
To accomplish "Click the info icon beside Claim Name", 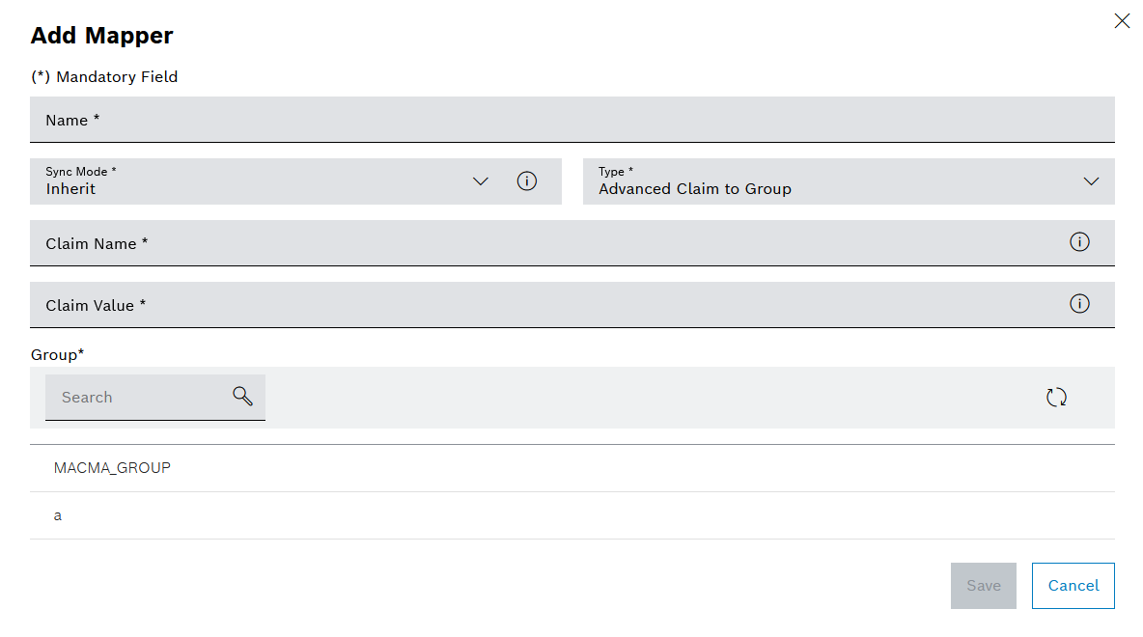I will pos(1080,242).
